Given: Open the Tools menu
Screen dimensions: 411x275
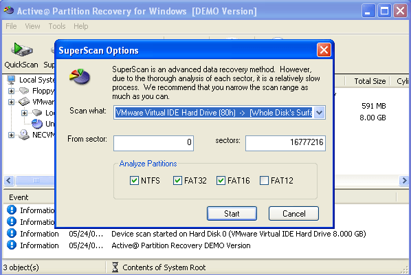Looking at the screenshot, I should tap(57, 26).
